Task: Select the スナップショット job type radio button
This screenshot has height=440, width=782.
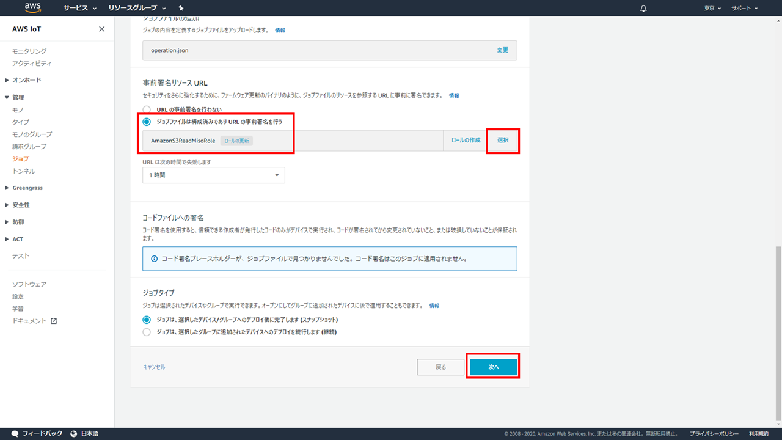Action: tap(147, 320)
